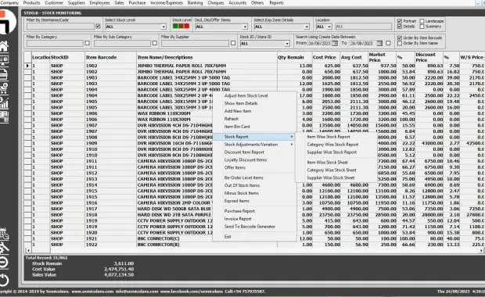
Task: Choose Out Of Stock Items entry
Action: pos(242,185)
